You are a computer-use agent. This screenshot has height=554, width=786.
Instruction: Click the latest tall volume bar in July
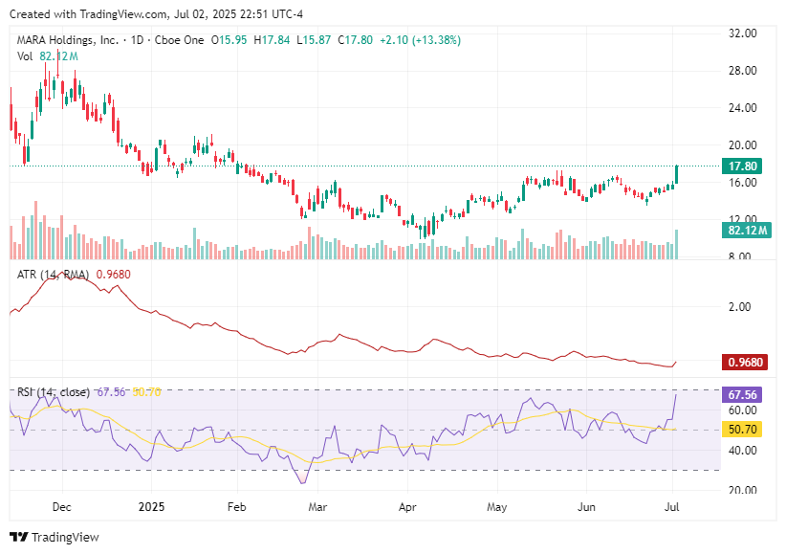pos(677,244)
